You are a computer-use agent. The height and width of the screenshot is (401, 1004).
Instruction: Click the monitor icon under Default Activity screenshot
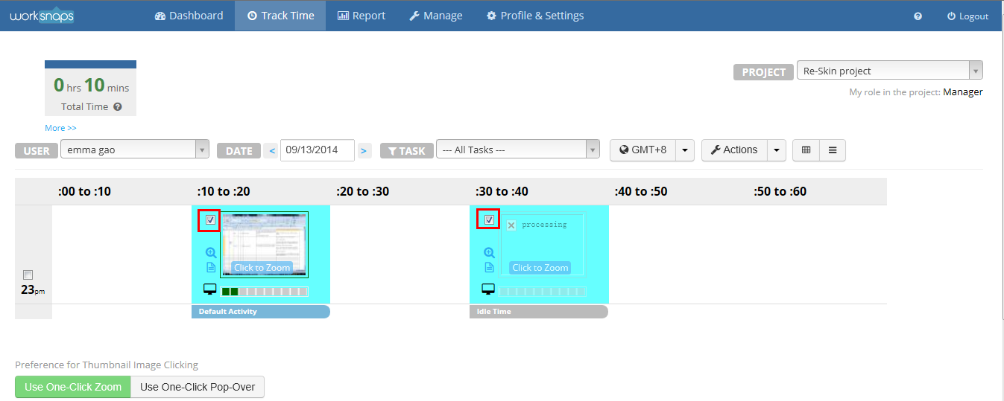210,289
